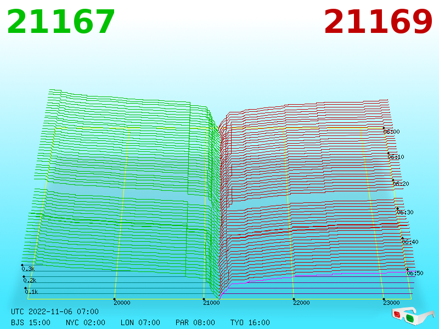This screenshot has width=439, height=329.
Task: Click the 06:00 time axis marker
Action: [x=391, y=132]
